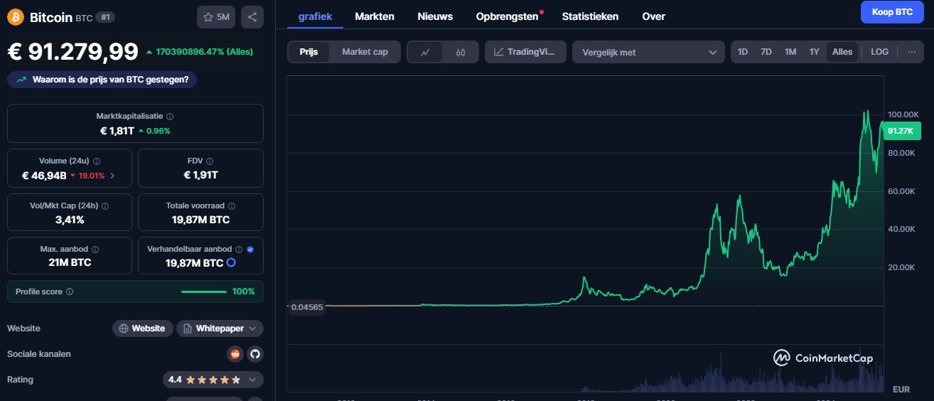This screenshot has width=934, height=401.
Task: Click Waarom is de prijs van BTC gestegen?
Action: [x=102, y=80]
